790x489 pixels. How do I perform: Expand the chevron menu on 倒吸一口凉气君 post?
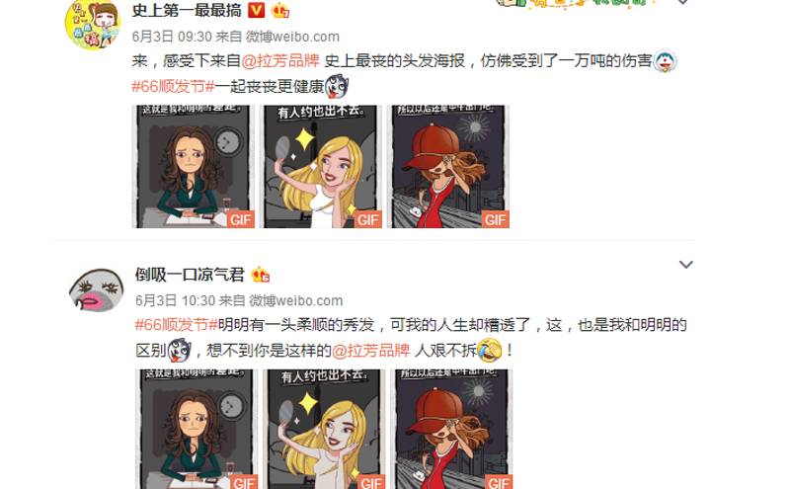tap(685, 265)
